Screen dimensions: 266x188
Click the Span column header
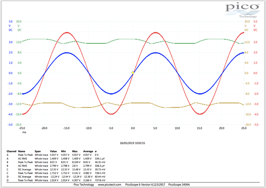(x=39, y=152)
